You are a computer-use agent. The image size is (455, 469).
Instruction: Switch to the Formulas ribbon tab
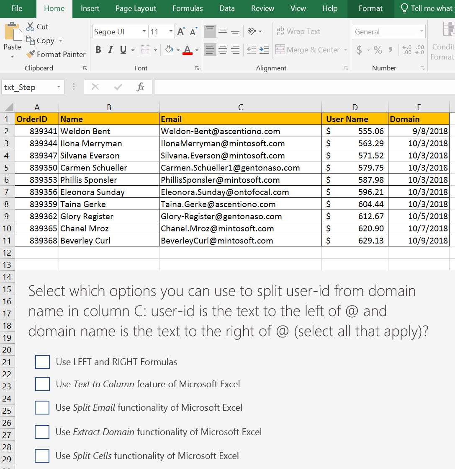coord(188,8)
